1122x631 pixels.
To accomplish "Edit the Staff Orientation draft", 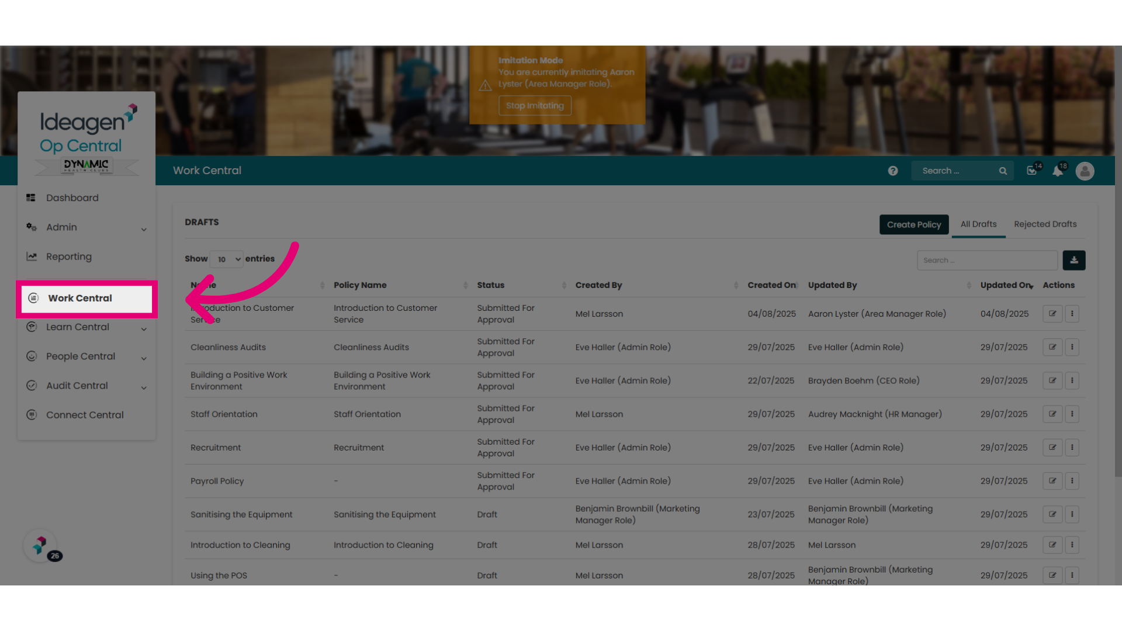I will point(1052,414).
